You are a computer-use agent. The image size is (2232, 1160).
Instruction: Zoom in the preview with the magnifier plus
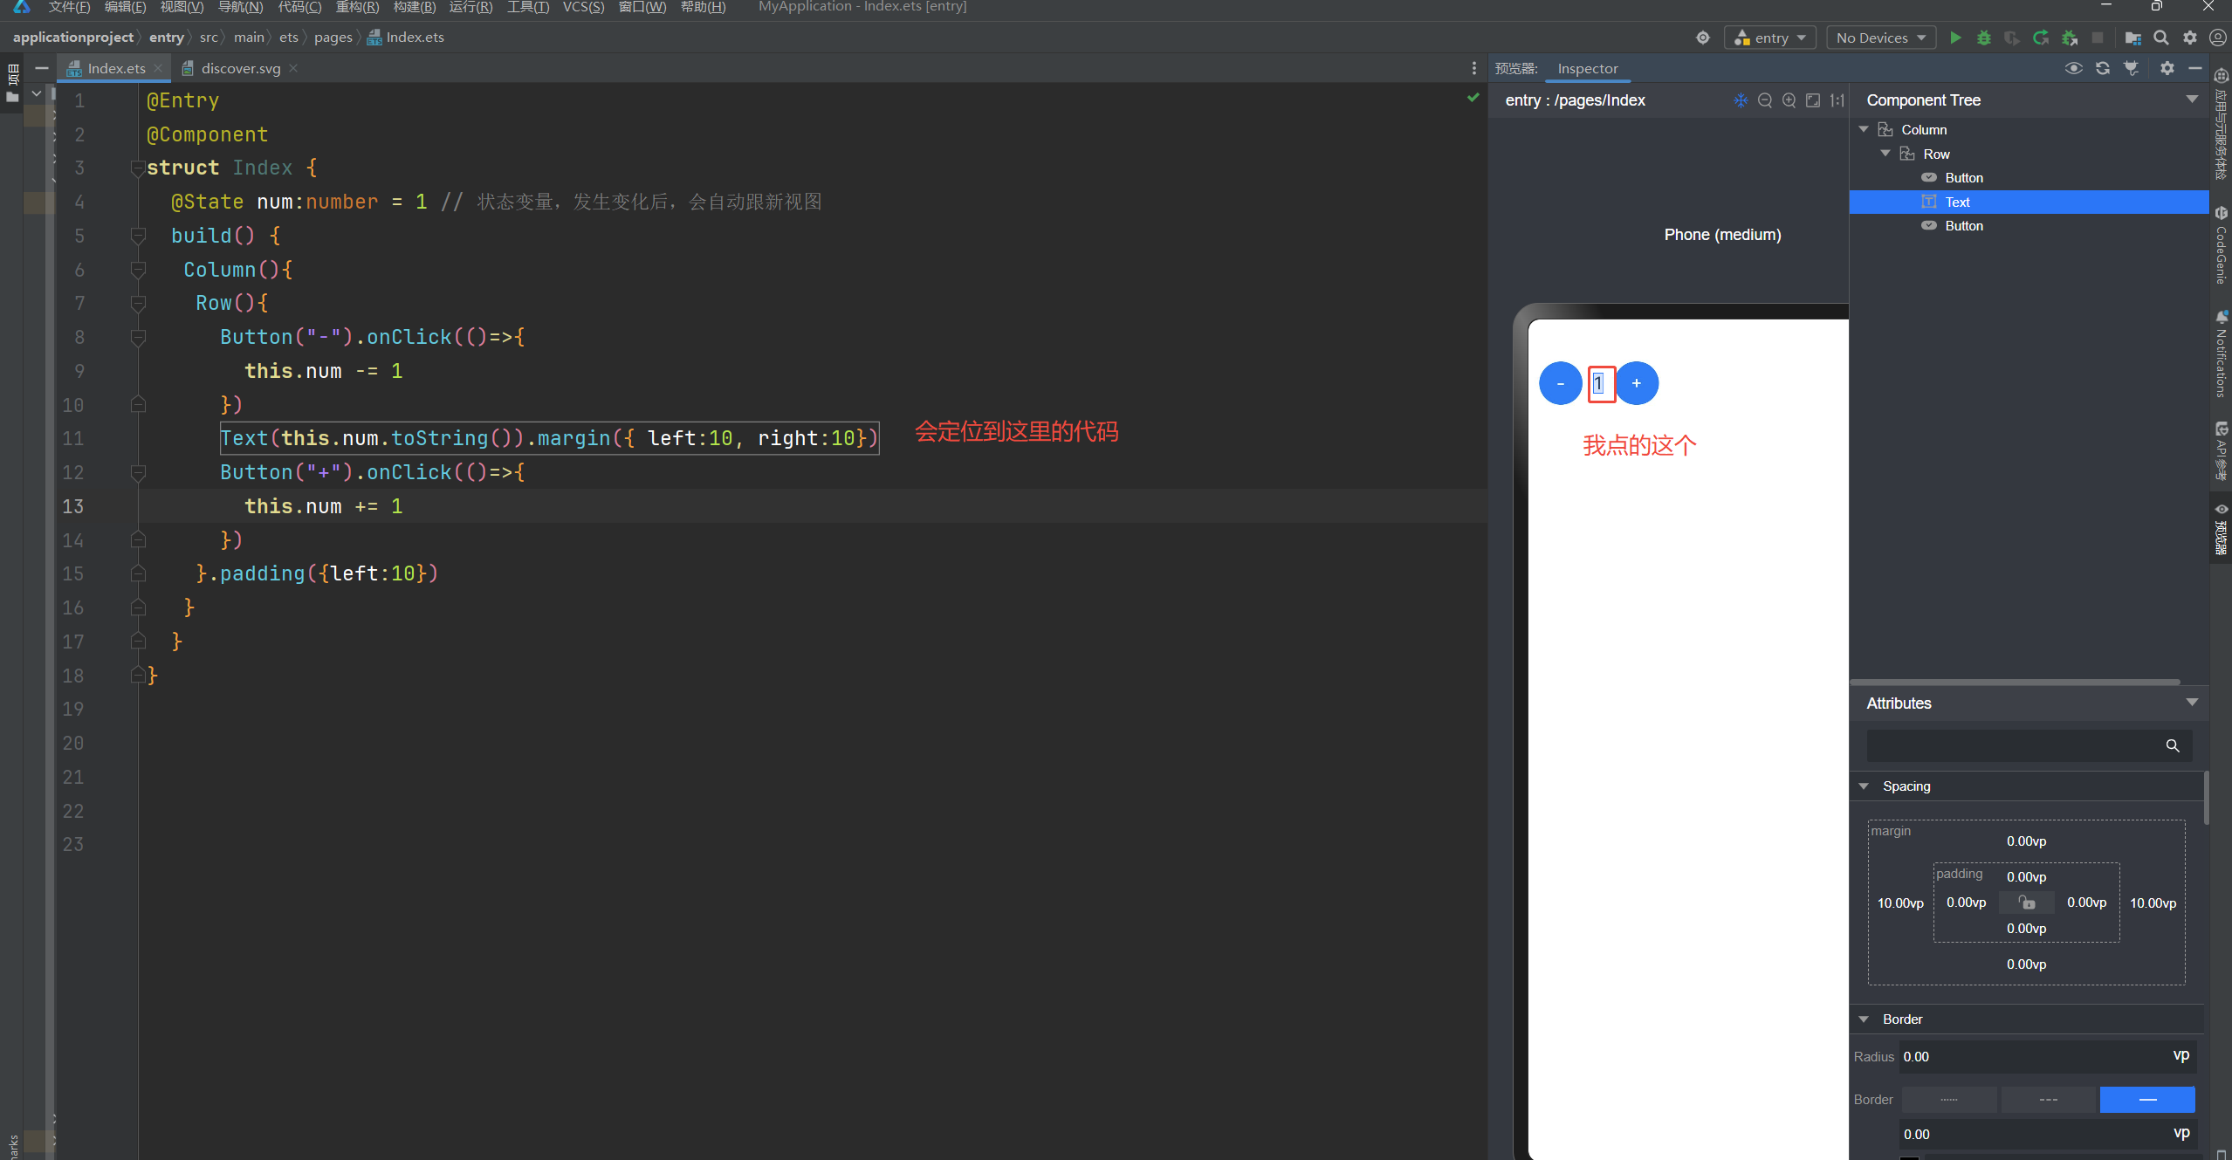pyautogui.click(x=1789, y=100)
